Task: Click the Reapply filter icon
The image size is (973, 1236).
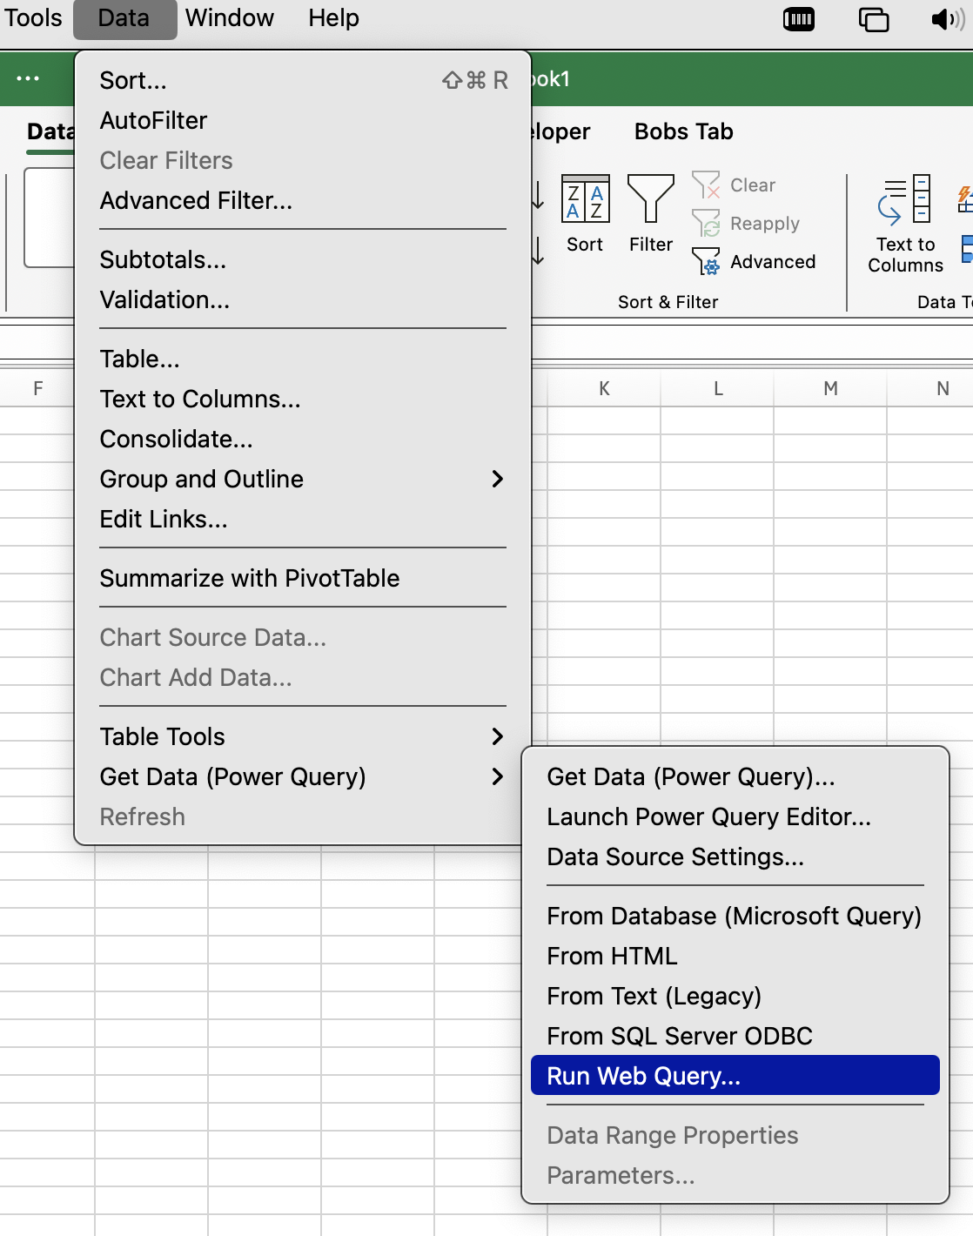Action: coord(706,223)
